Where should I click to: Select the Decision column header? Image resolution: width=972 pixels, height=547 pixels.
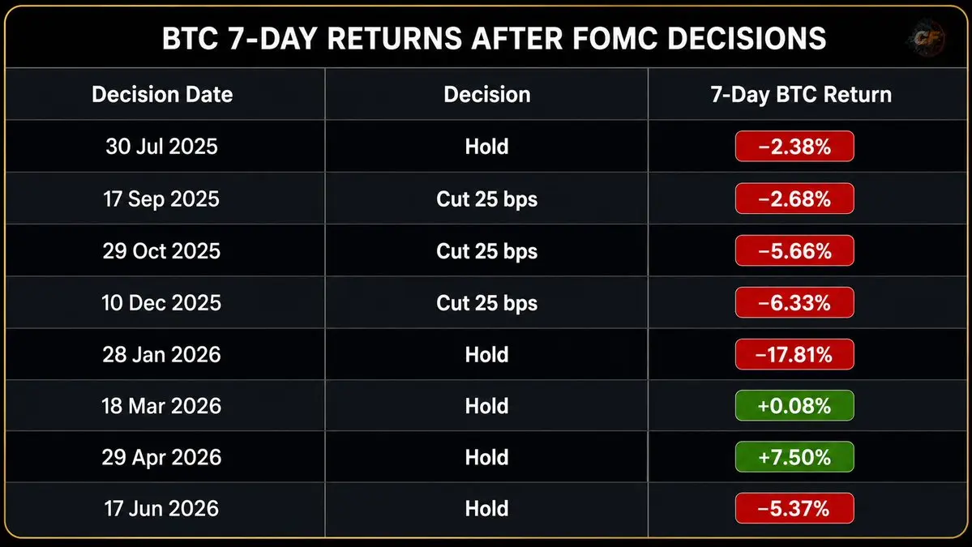point(486,94)
